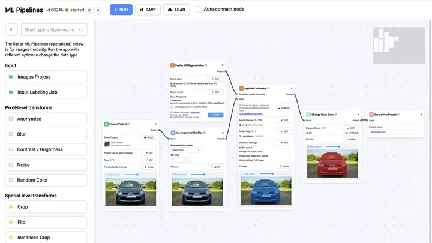The width and height of the screenshot is (432, 243).
Task: Click the orange Deploy MMSegmentation node icon
Action: point(172,65)
